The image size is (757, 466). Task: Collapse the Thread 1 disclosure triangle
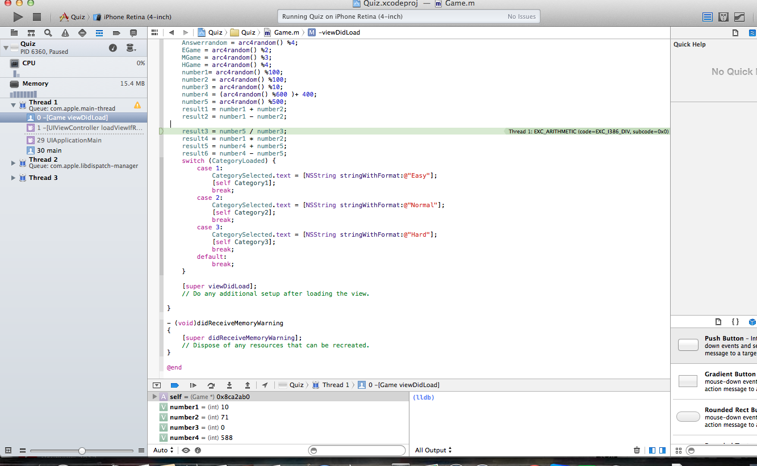tap(14, 106)
